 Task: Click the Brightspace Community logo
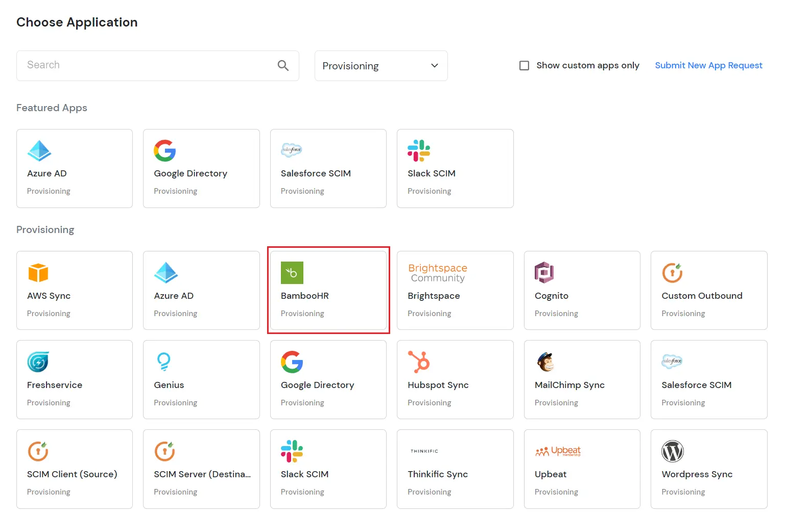438,273
